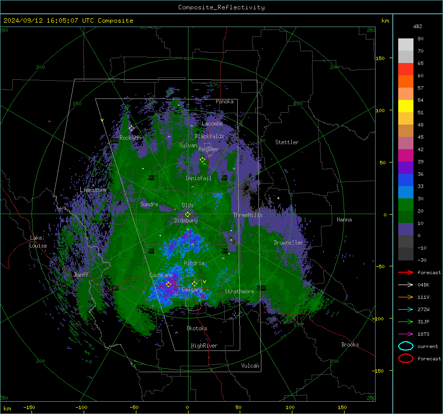Click the Calgary city label
Screen dimensions: 443x414
192,289
